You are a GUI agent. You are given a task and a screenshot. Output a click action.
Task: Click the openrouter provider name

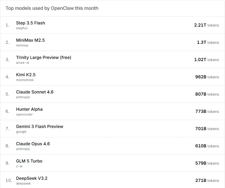24,114
